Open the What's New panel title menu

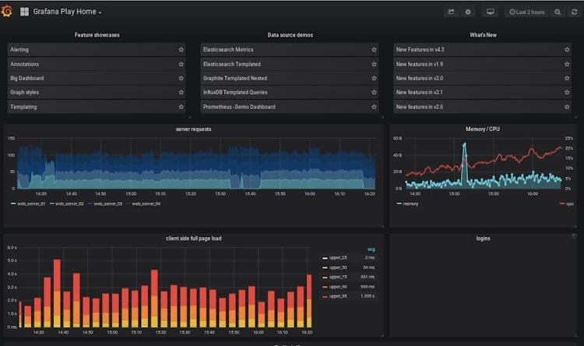tap(483, 35)
